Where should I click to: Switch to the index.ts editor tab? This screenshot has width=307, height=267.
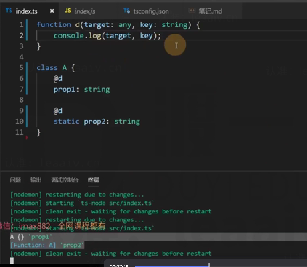[x=29, y=11]
